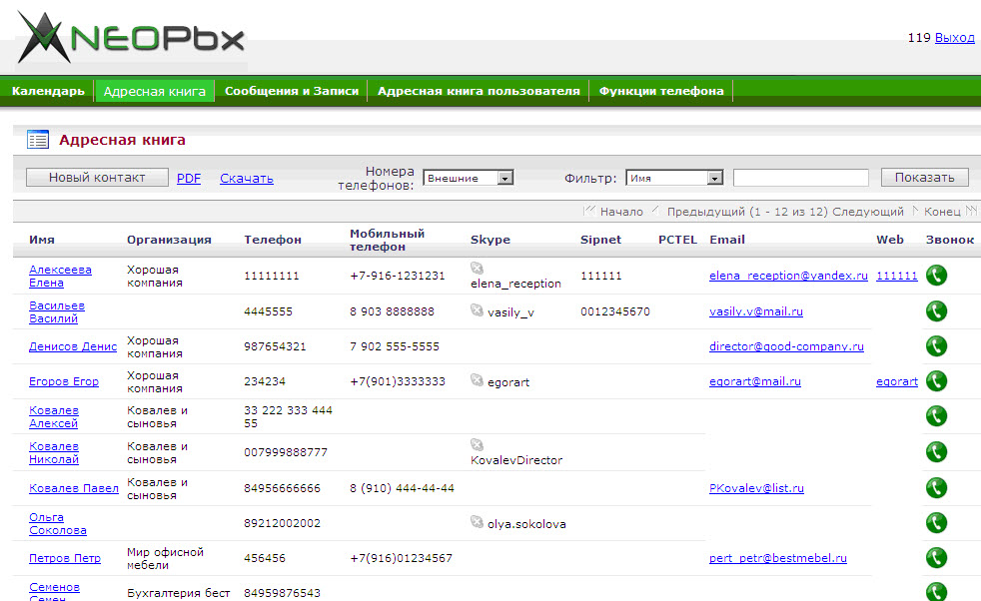Go to Следующий page
The height and width of the screenshot is (601, 981).
click(868, 212)
